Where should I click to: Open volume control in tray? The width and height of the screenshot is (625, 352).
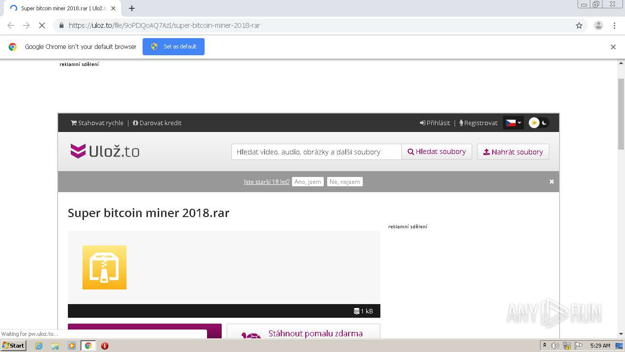(555, 346)
